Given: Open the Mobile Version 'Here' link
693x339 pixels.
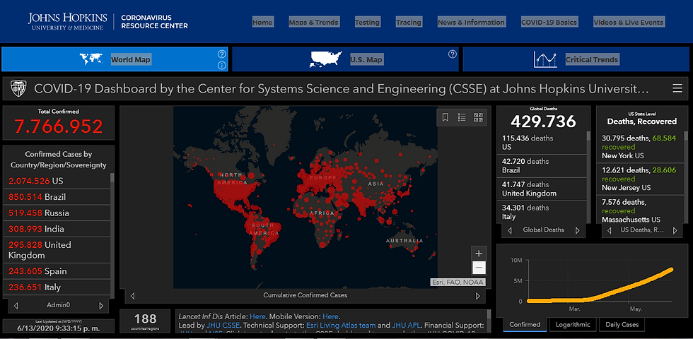Looking at the screenshot, I should pyautogui.click(x=331, y=316).
